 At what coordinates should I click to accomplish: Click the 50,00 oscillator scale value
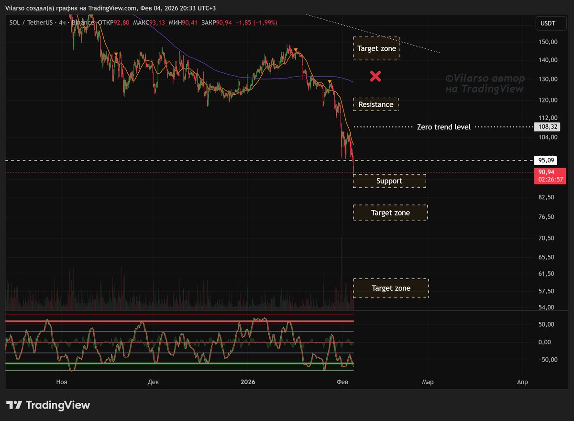pyautogui.click(x=546, y=324)
